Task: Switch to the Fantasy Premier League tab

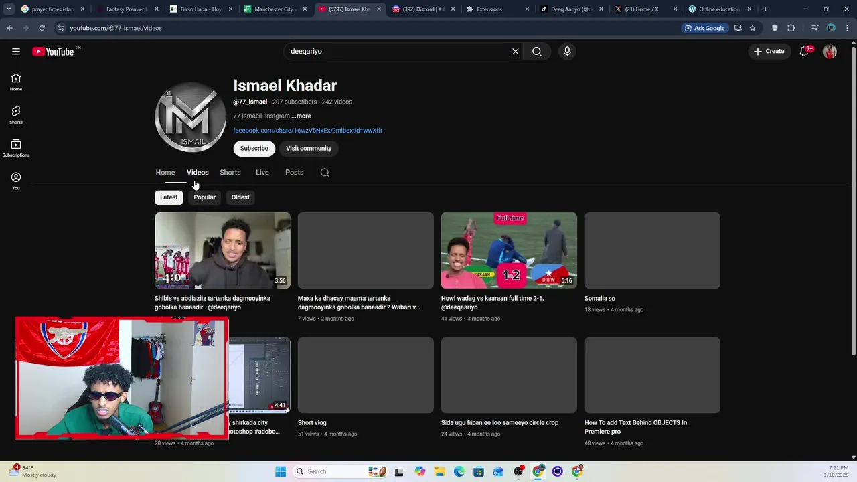Action: coord(126,9)
